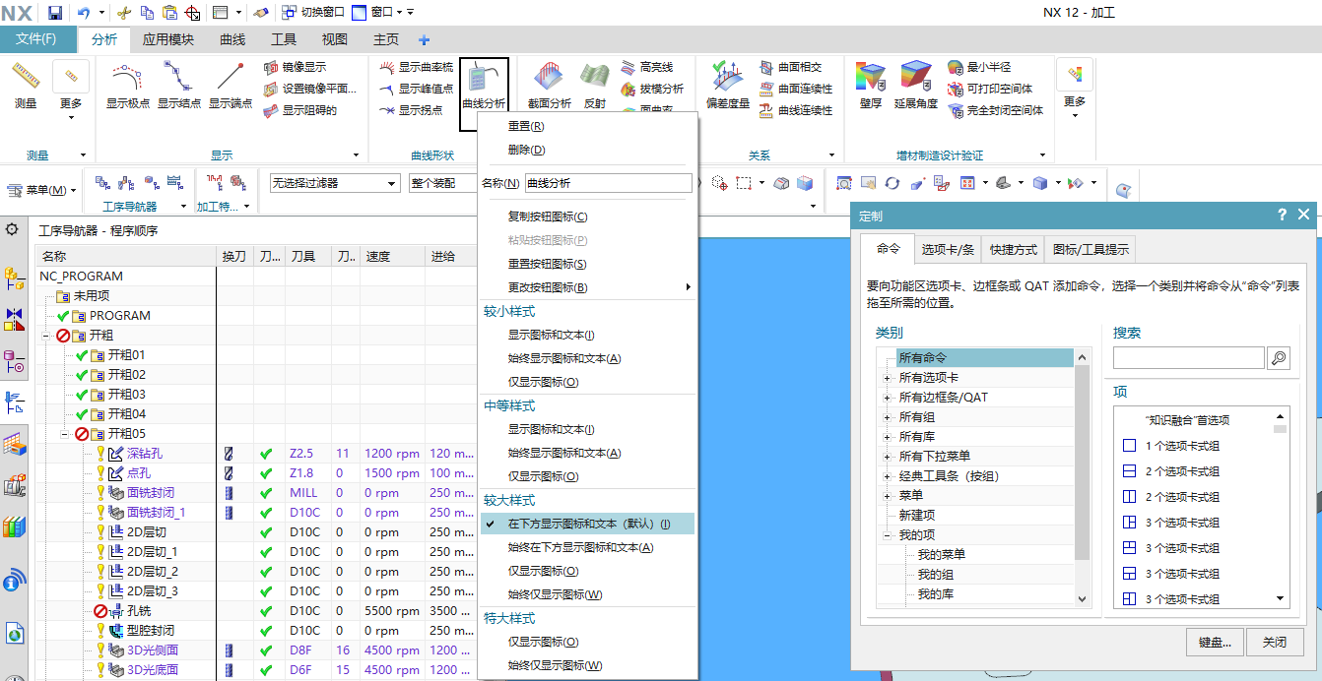Click 显示曲率梳 command
1322x681 pixels.
coord(417,67)
